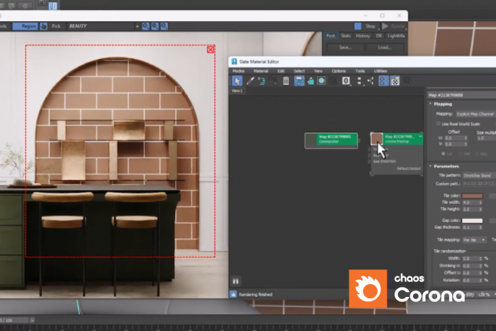
Task: Select the UV radio button
Action: point(443,154)
